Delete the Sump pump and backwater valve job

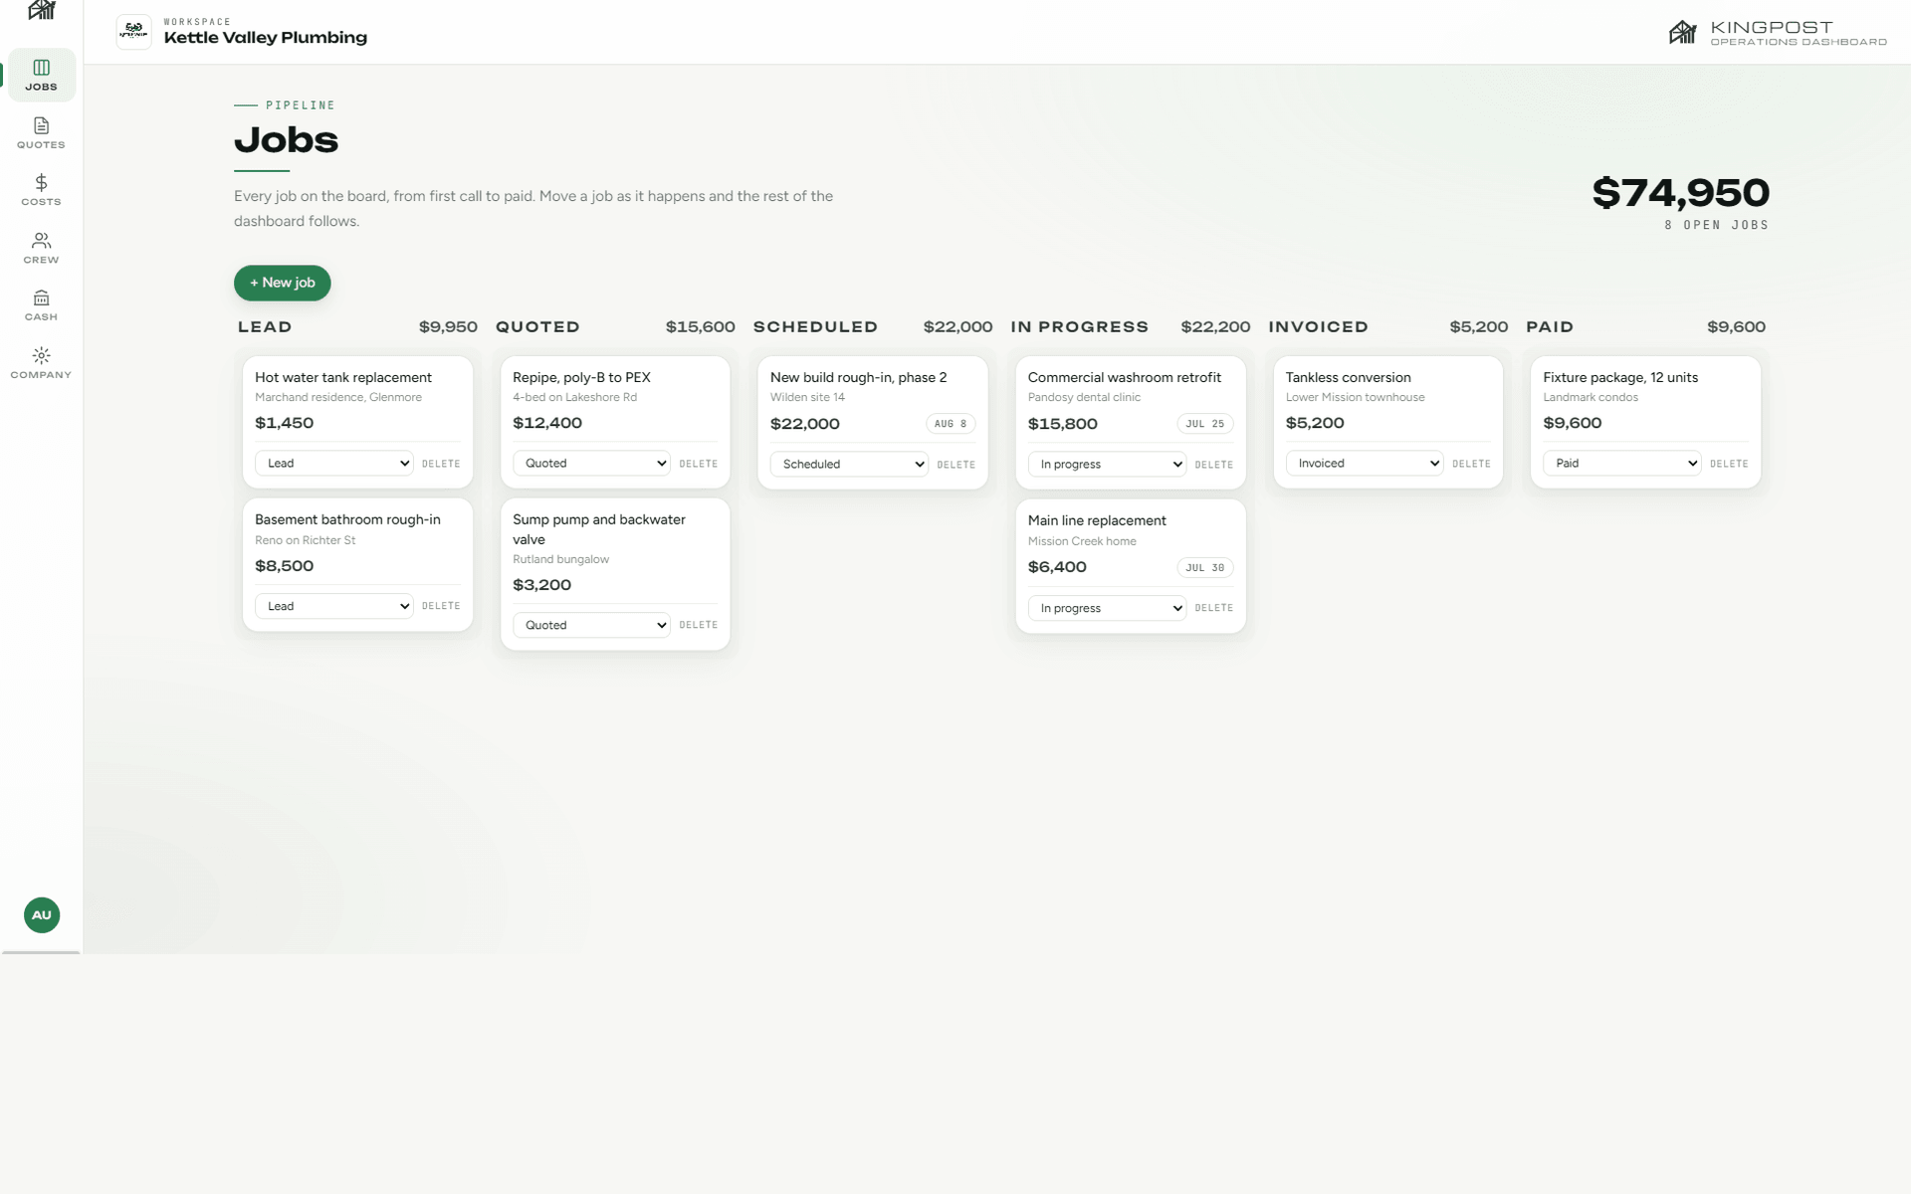coord(699,625)
